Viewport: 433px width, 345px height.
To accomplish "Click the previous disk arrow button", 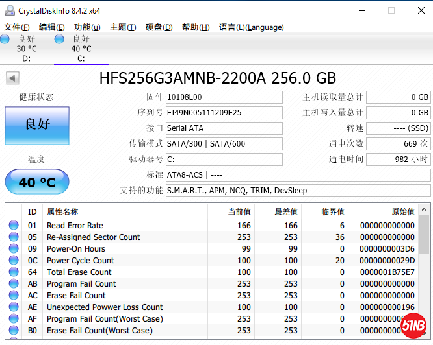I will tap(12, 78).
